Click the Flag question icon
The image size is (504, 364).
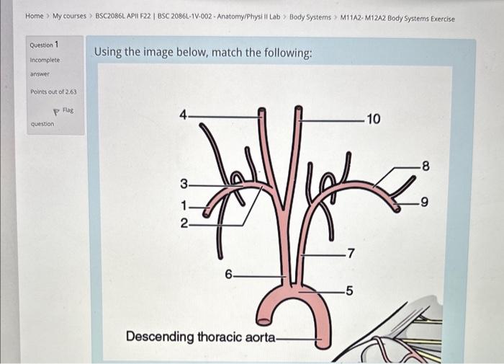[56, 112]
